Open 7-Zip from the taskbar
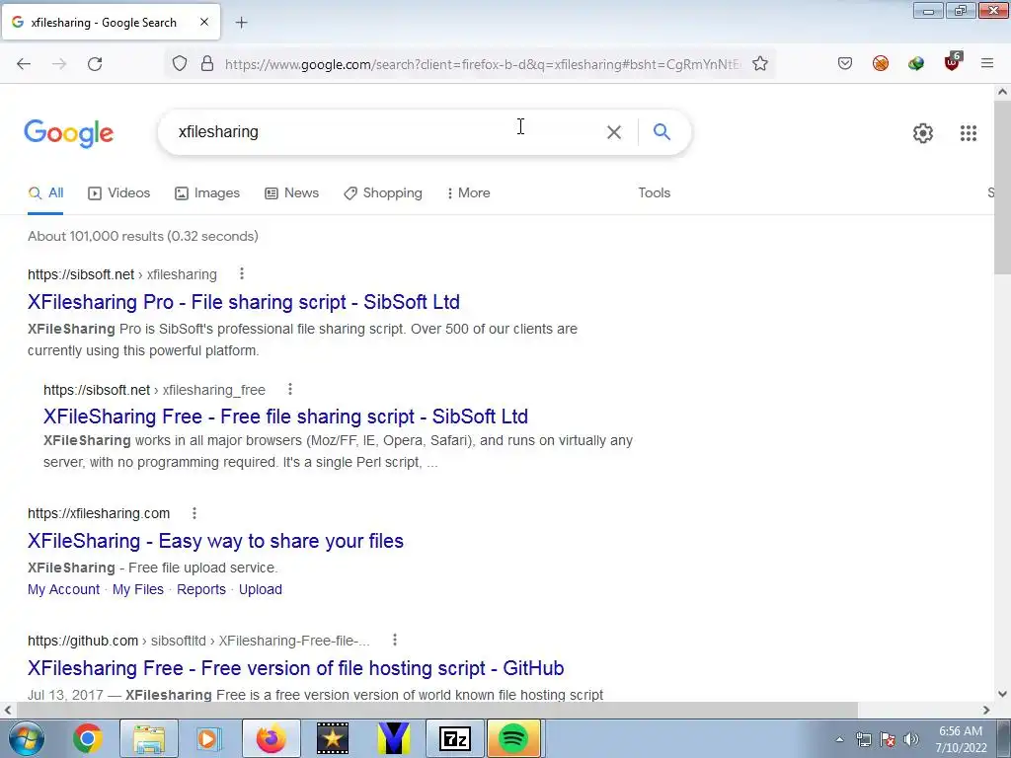Screen dimensions: 1011x758 pyautogui.click(x=454, y=738)
